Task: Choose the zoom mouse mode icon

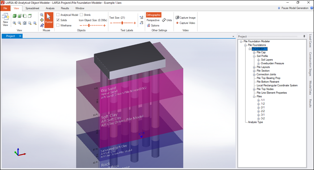Action: [42, 15]
